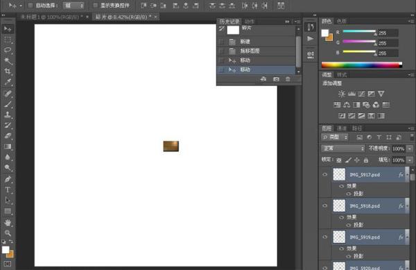Click the IMG_5919.psd layer thumbnail

click(339, 237)
